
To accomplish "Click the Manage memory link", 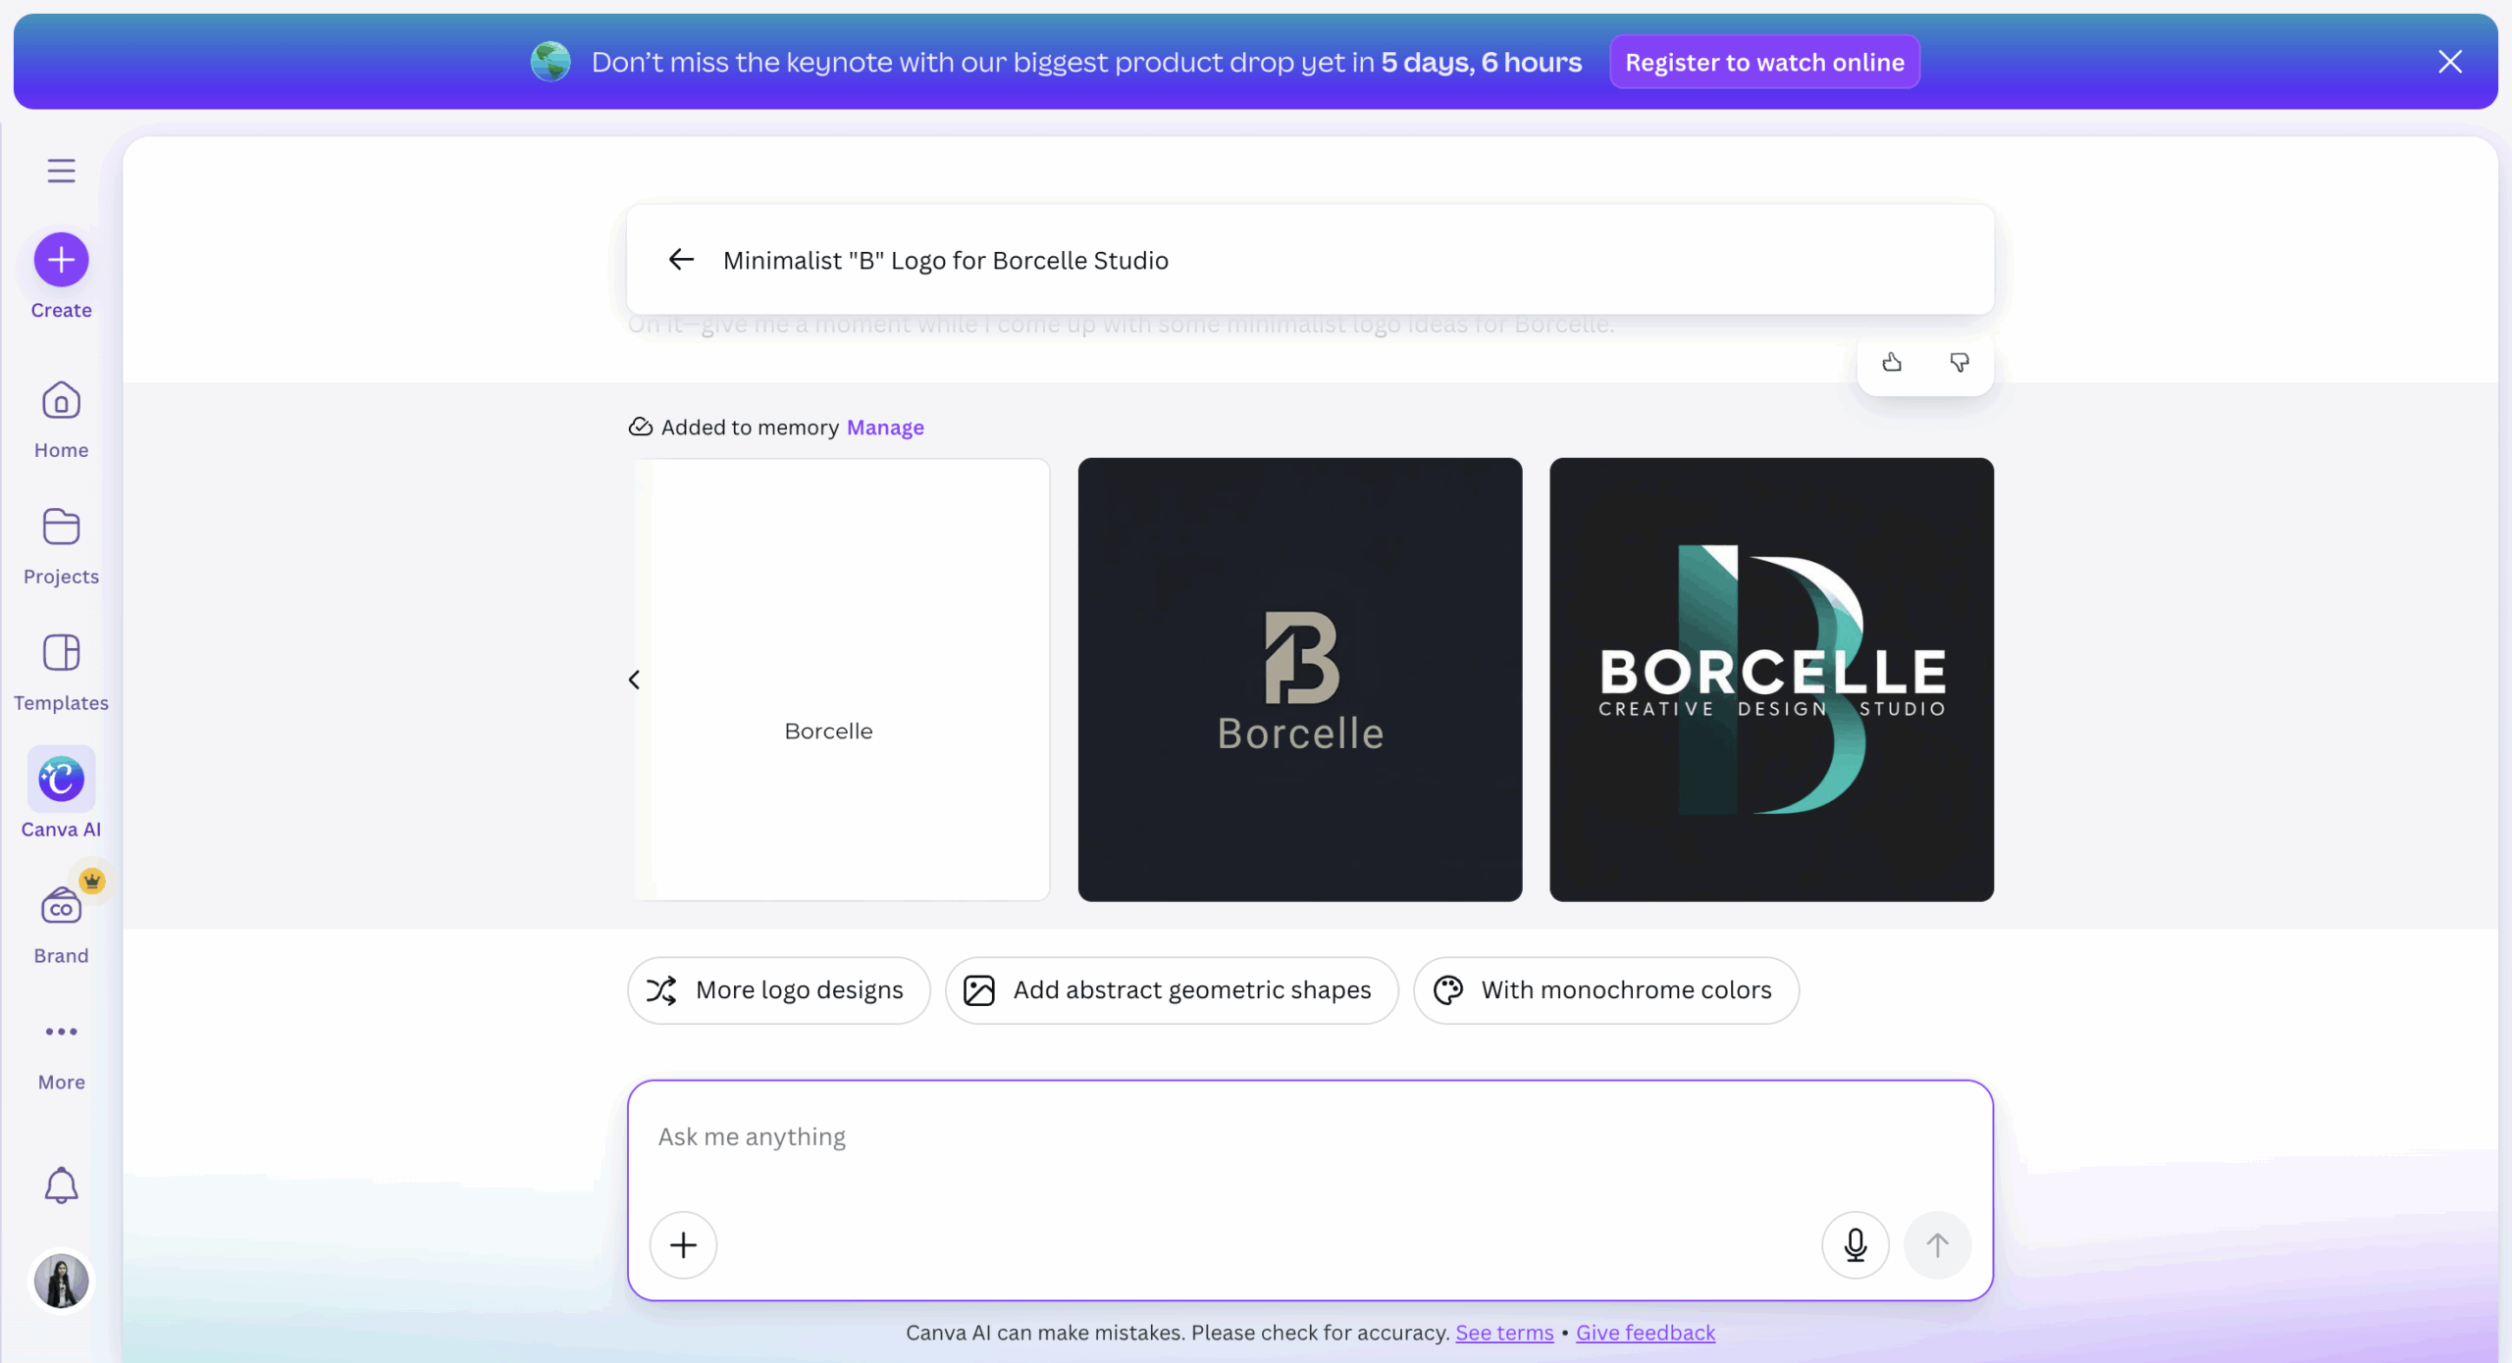I will pos(884,428).
